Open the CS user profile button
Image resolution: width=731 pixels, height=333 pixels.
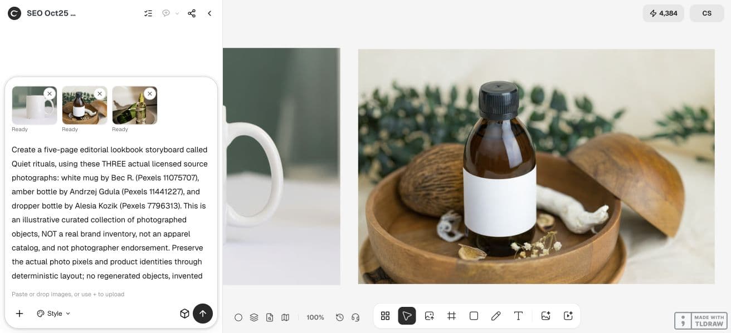point(706,13)
